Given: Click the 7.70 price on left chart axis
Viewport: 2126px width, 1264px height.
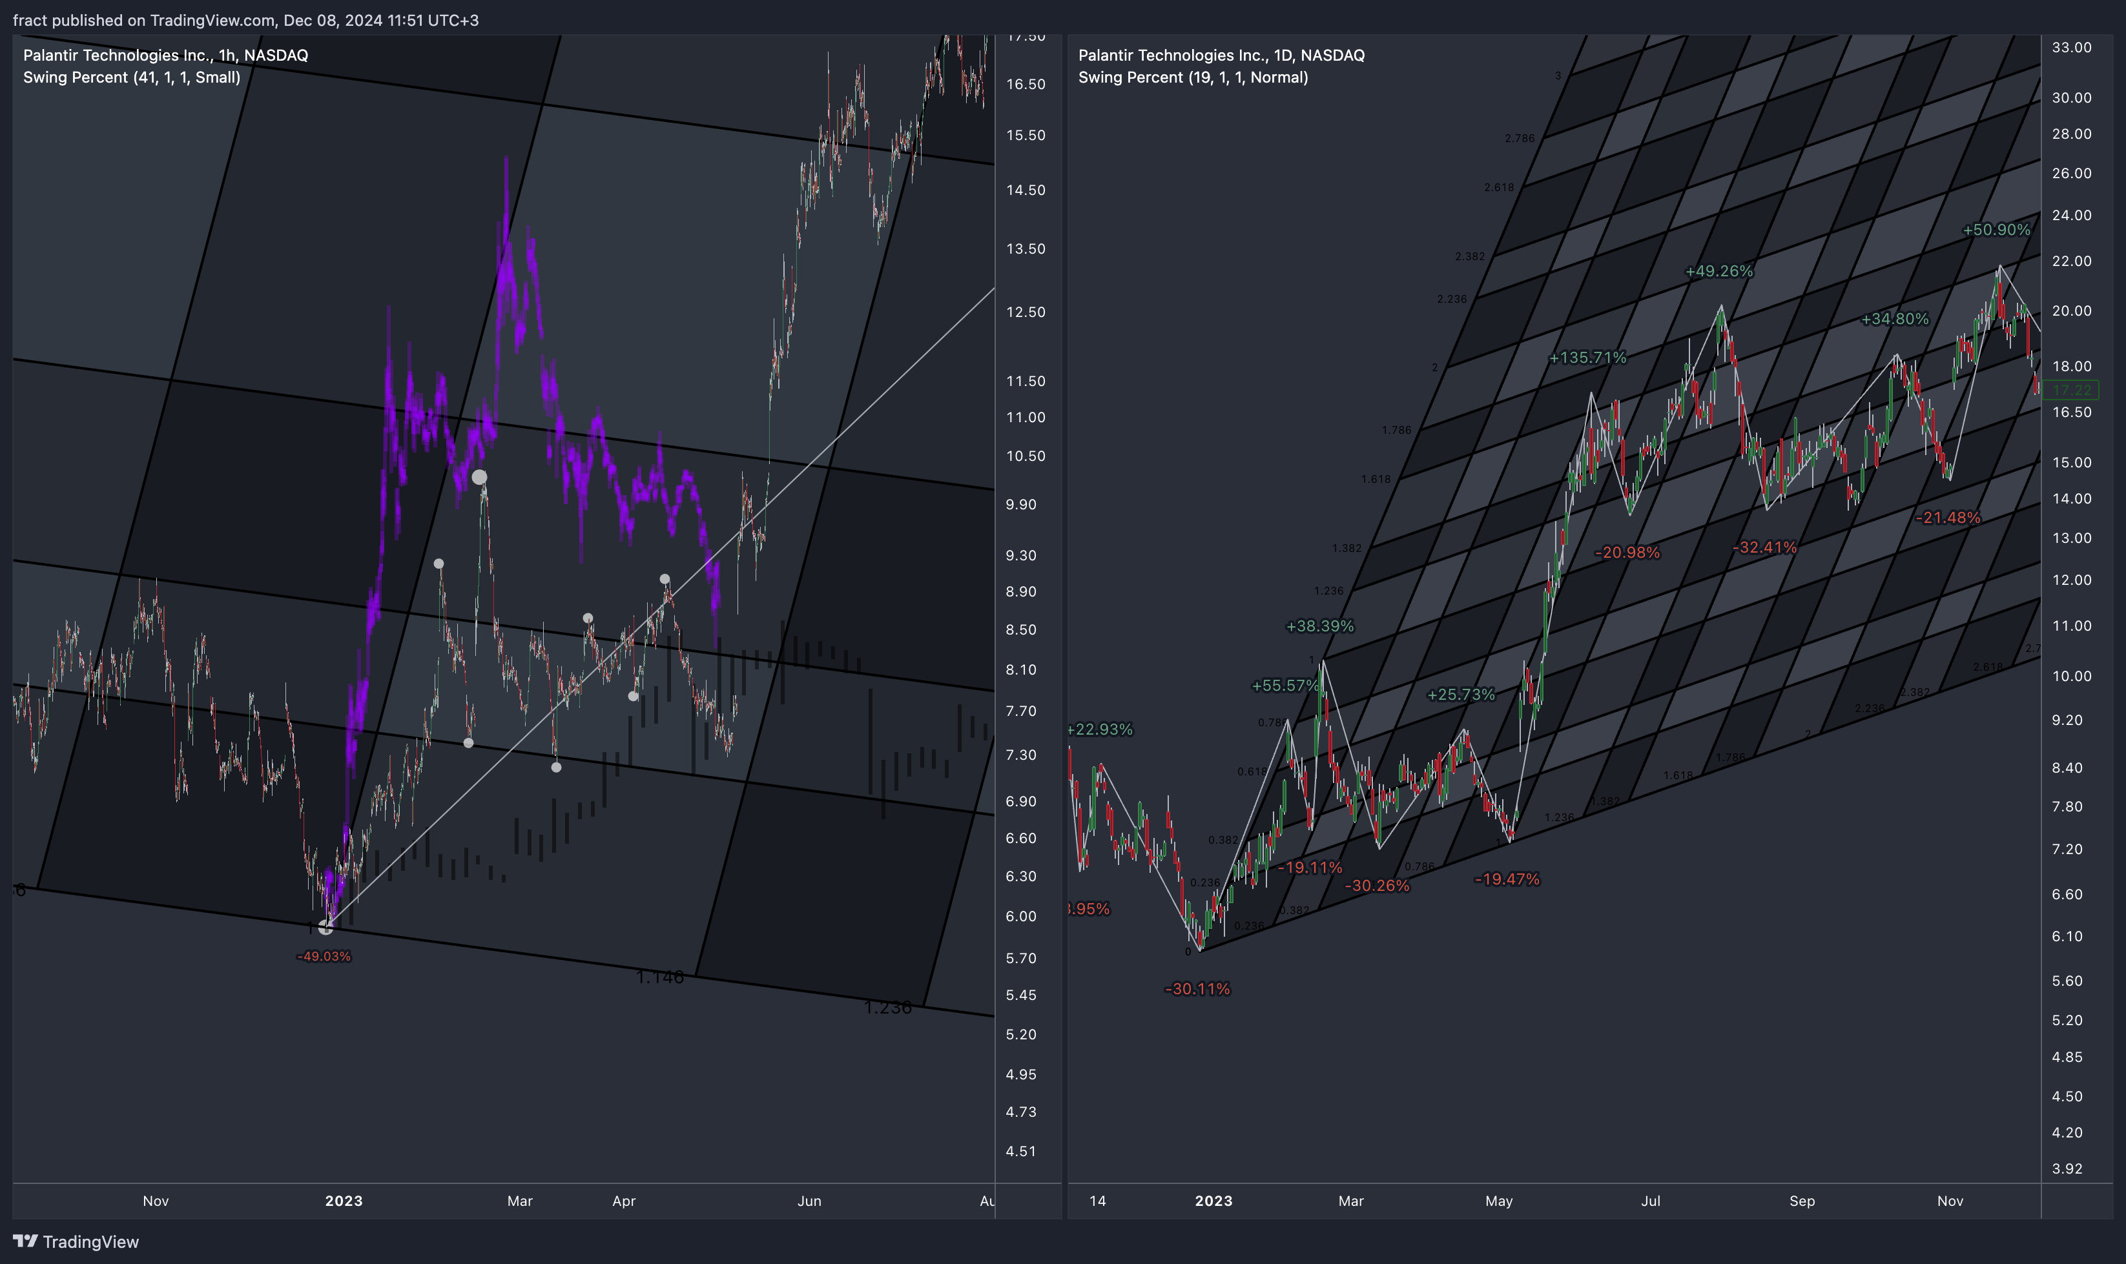Looking at the screenshot, I should (x=1021, y=711).
